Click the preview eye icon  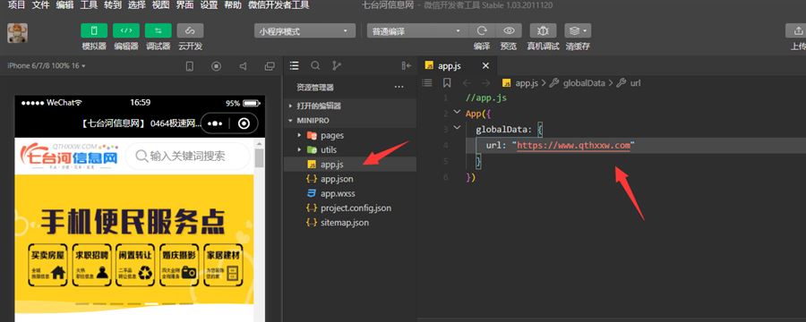[509, 30]
